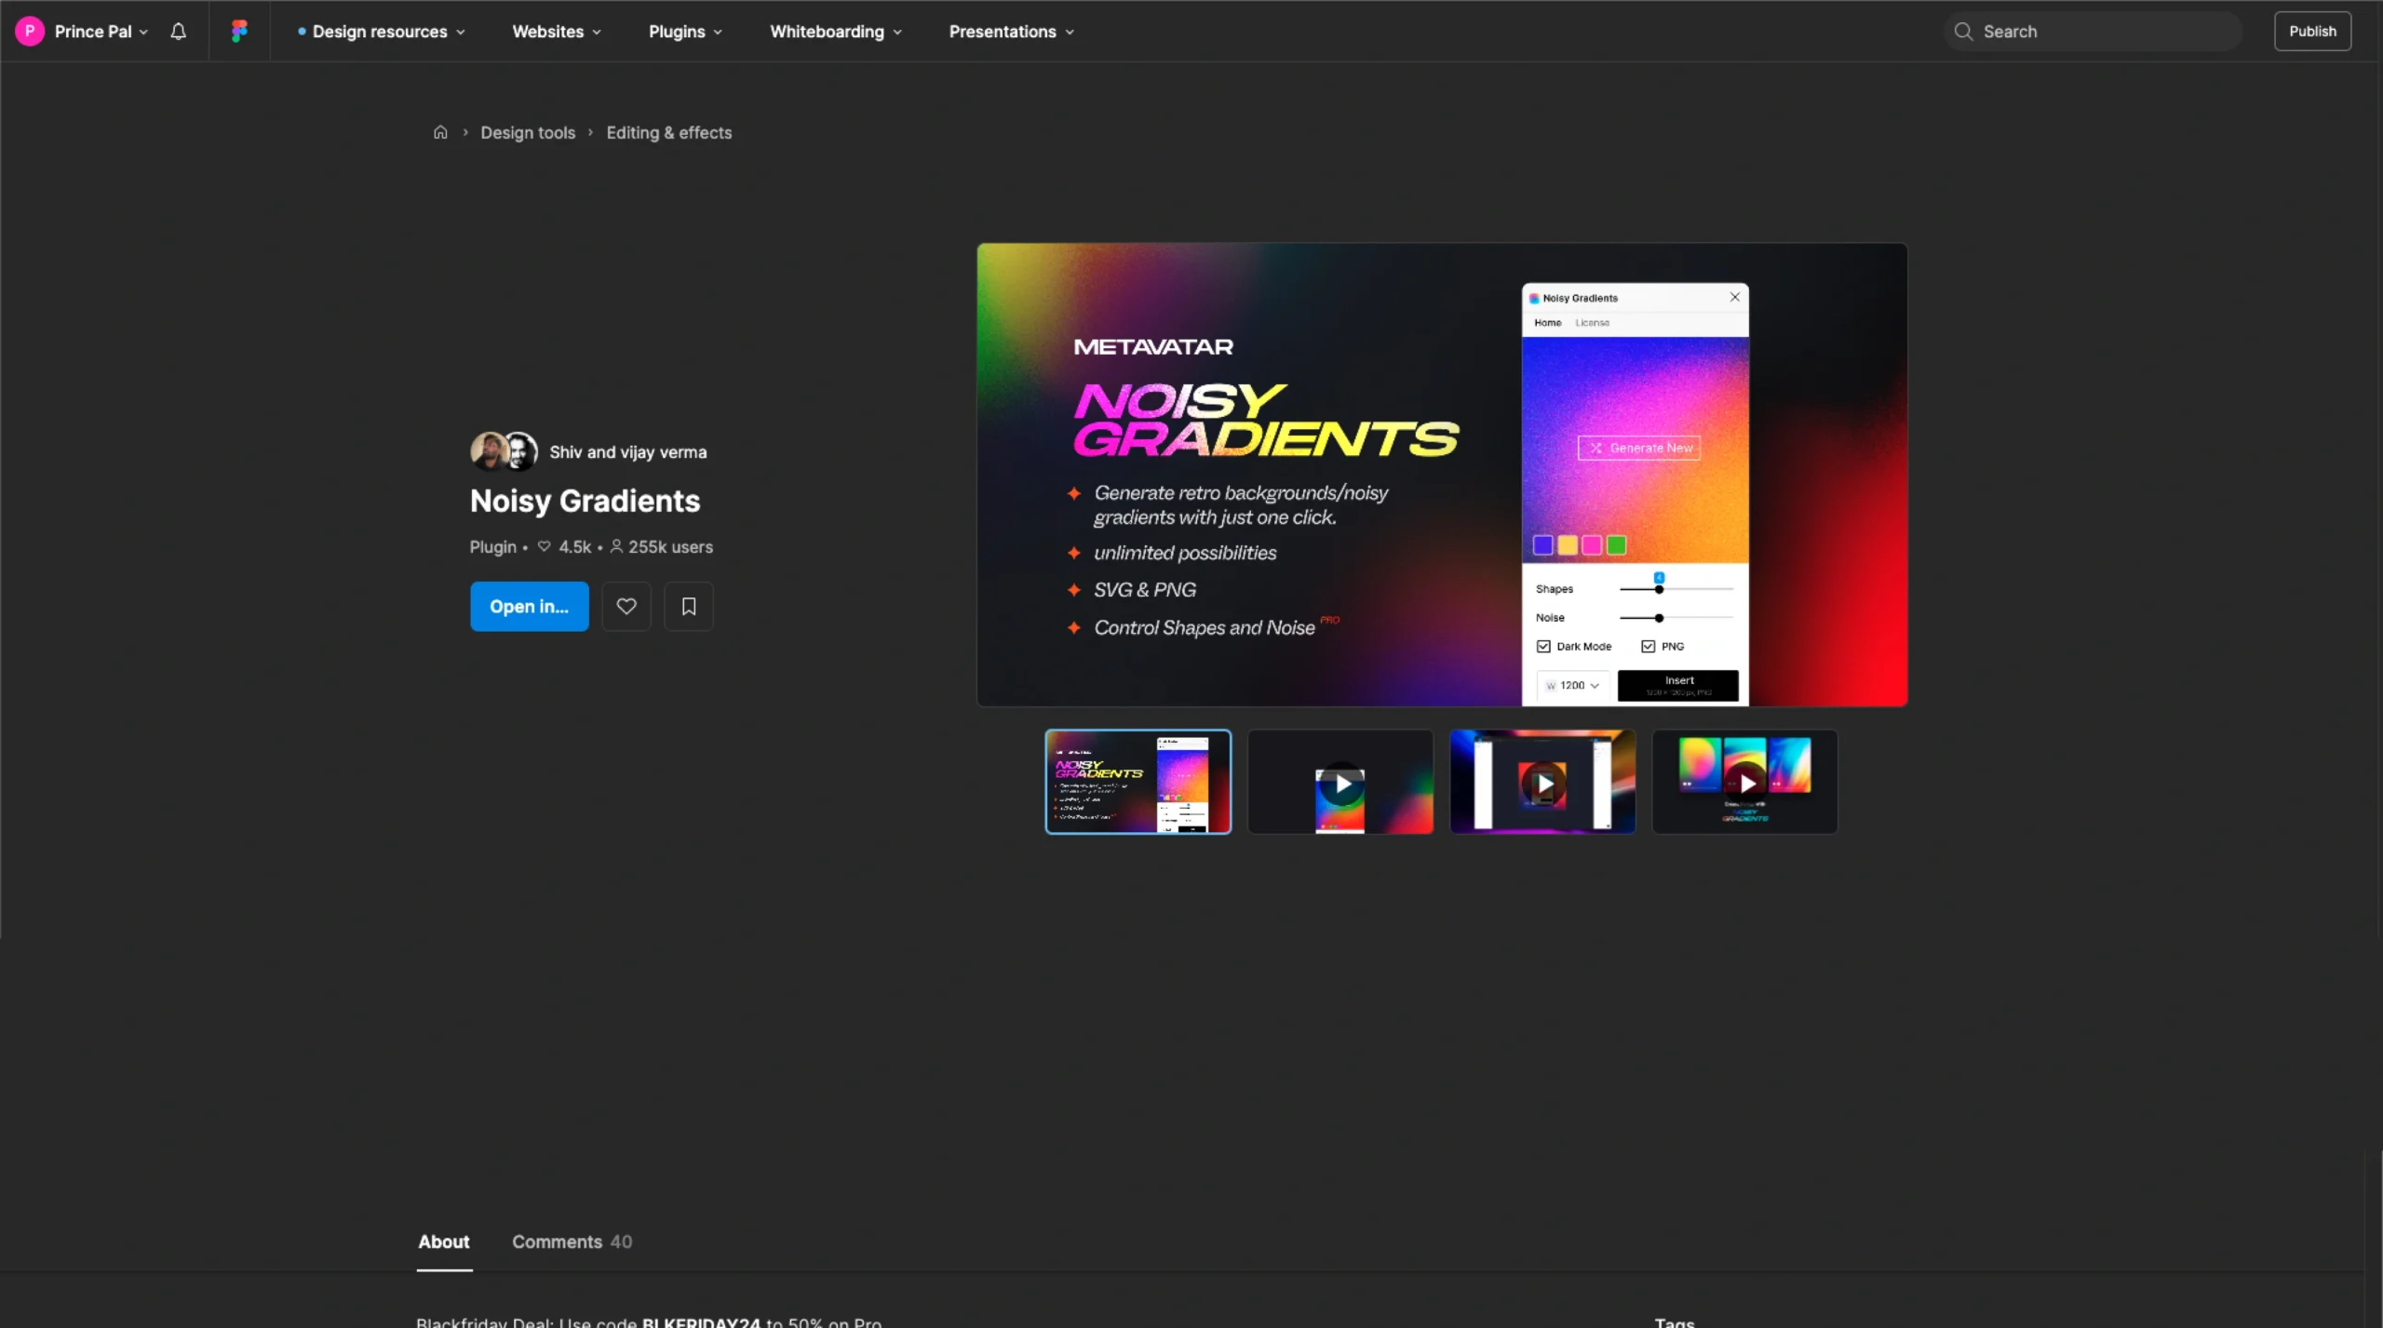Screen dimensions: 2383x1328
Task: Open Shiv and vijay verma profile
Action: (627, 451)
